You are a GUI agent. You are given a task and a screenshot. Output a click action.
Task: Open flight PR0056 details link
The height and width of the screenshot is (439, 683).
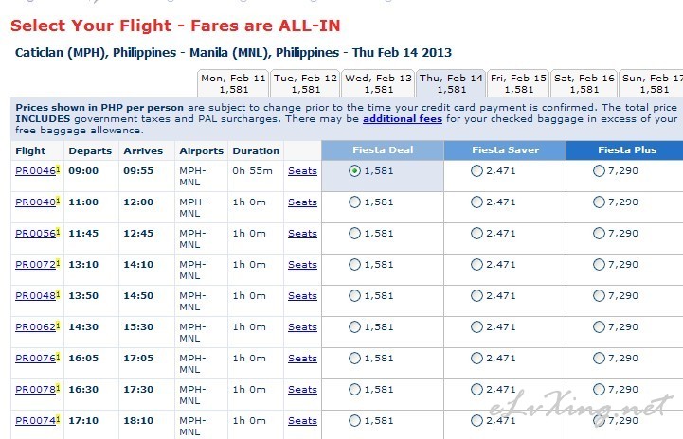click(x=36, y=234)
